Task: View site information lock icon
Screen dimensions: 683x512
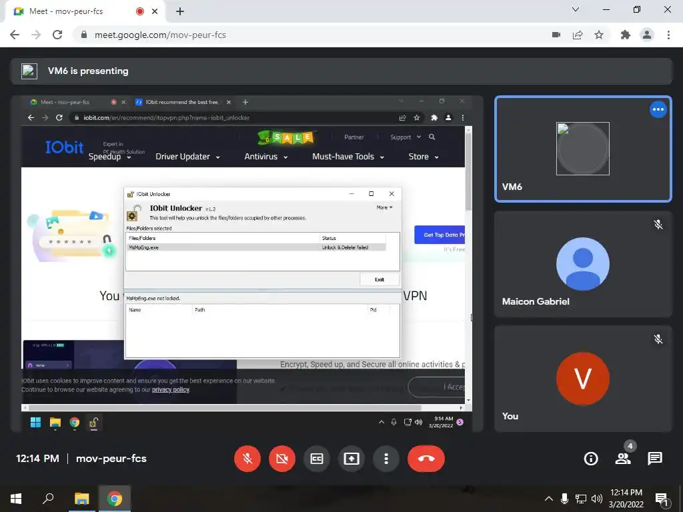Action: [84, 35]
